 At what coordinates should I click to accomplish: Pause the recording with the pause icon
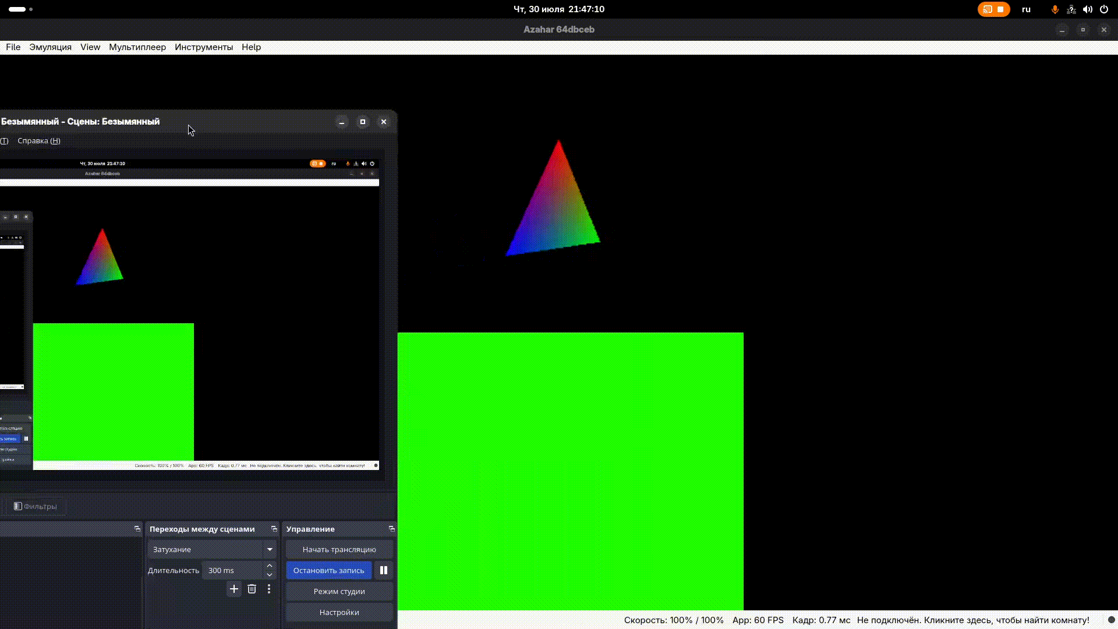click(x=384, y=570)
